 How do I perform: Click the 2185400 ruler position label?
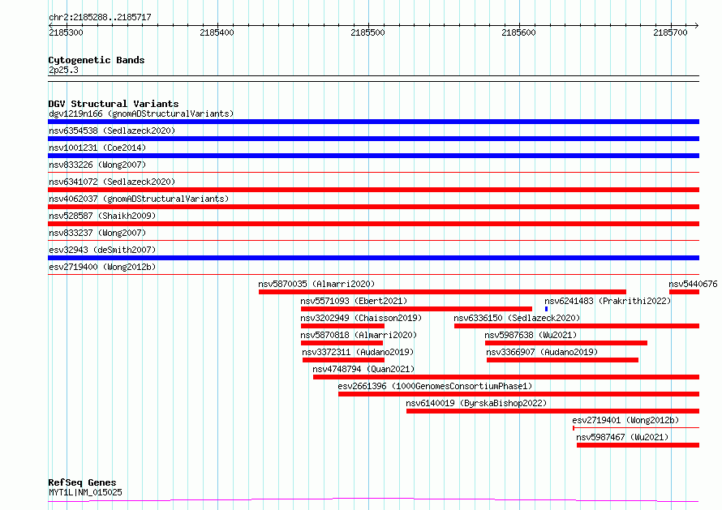[x=217, y=32]
